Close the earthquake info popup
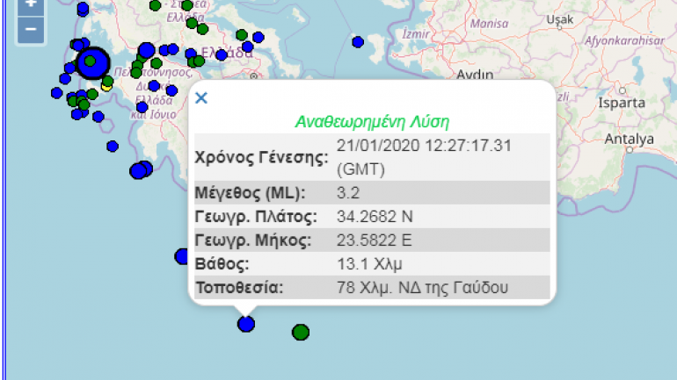677x380 pixels. click(x=201, y=97)
